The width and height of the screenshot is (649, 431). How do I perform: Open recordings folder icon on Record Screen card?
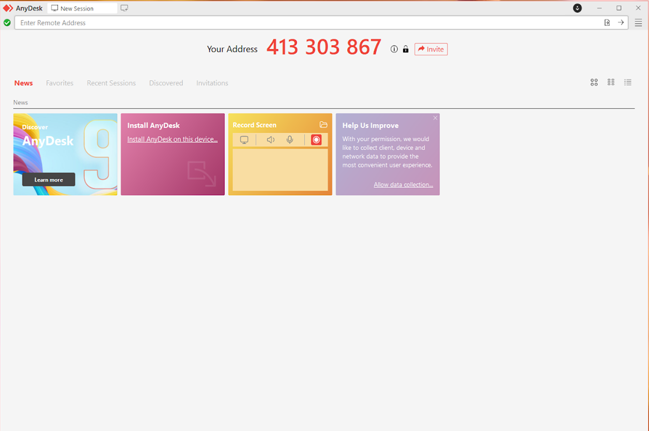click(323, 124)
